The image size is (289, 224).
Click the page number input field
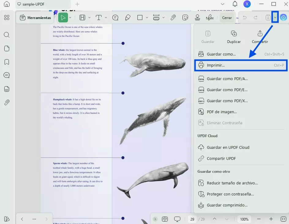(192, 219)
